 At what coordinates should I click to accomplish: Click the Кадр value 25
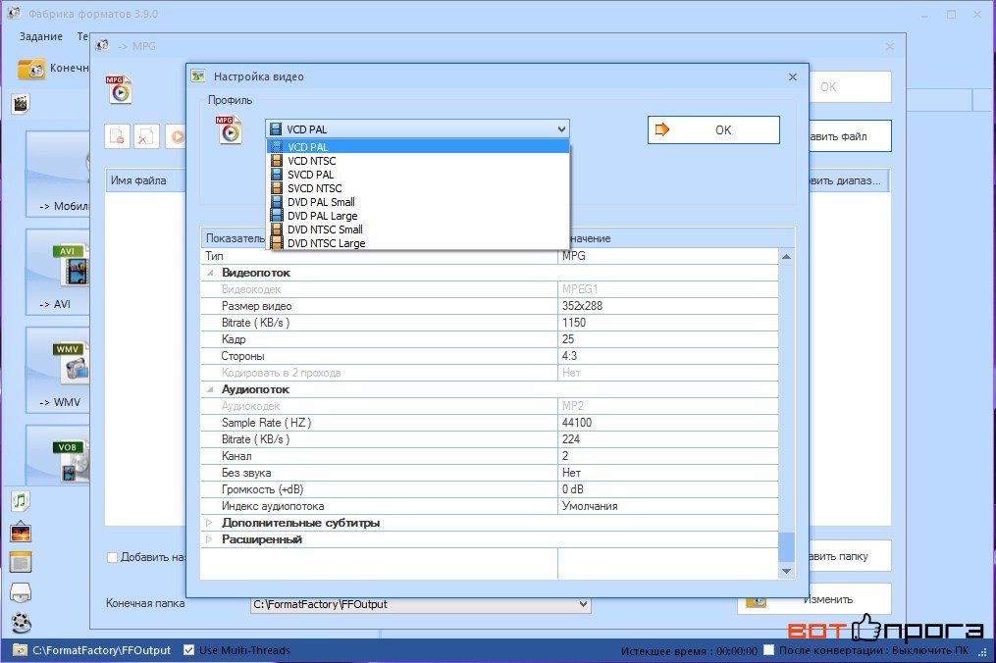[x=667, y=339]
